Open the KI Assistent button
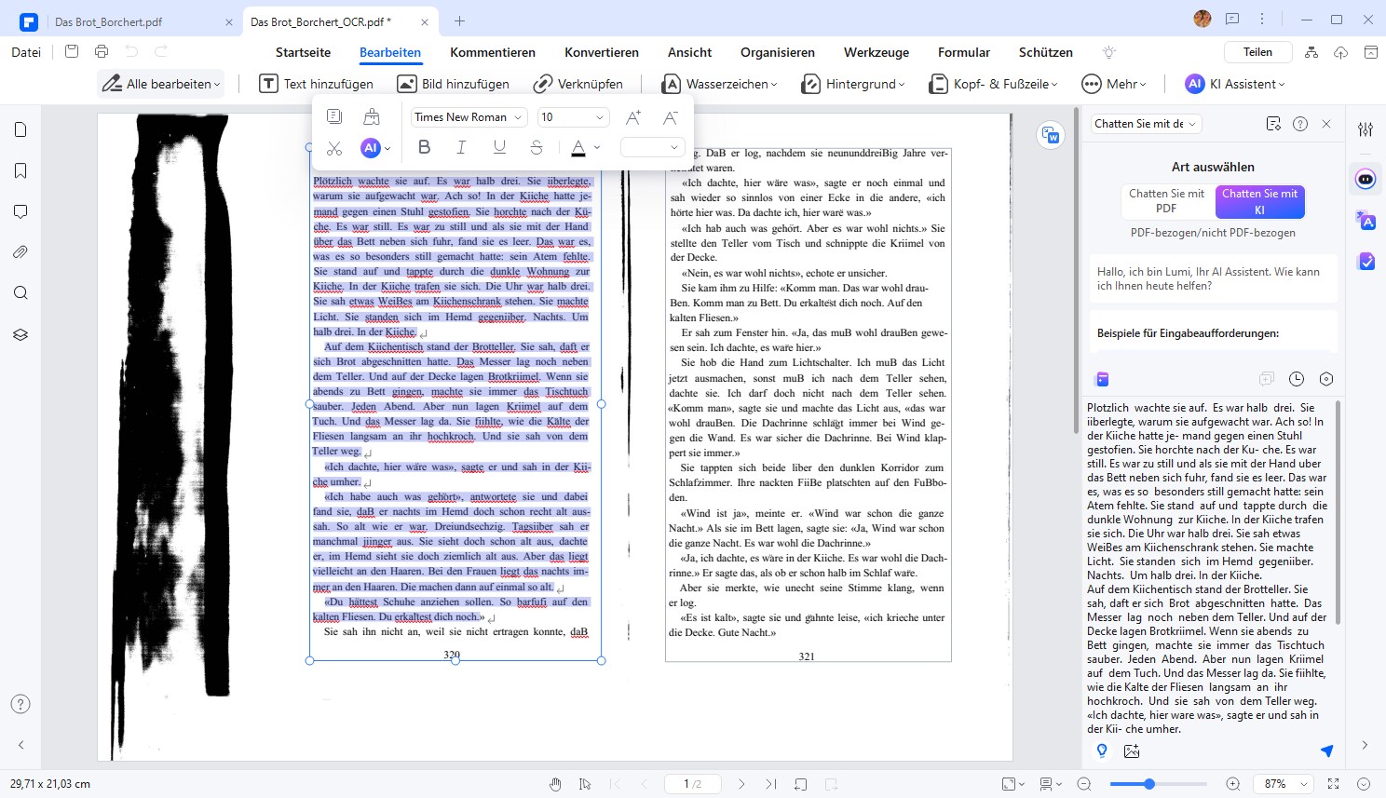The image size is (1386, 798). 1235,84
